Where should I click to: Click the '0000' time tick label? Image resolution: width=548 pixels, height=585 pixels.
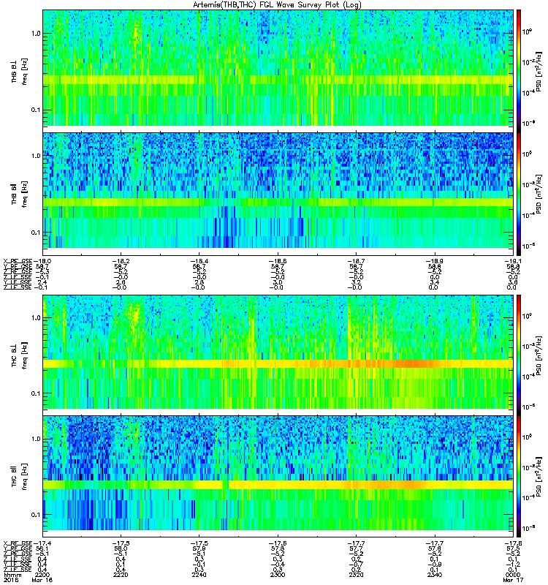tap(513, 575)
